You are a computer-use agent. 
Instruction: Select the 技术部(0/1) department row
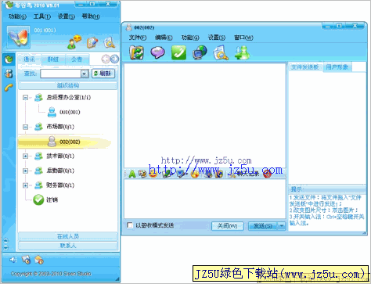pos(54,156)
